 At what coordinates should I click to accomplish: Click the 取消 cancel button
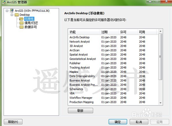coord(139,122)
